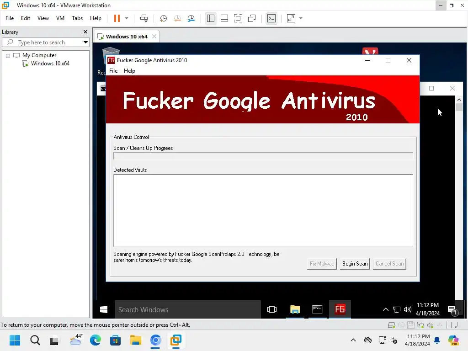
Task: Click the library search field
Action: coord(45,43)
